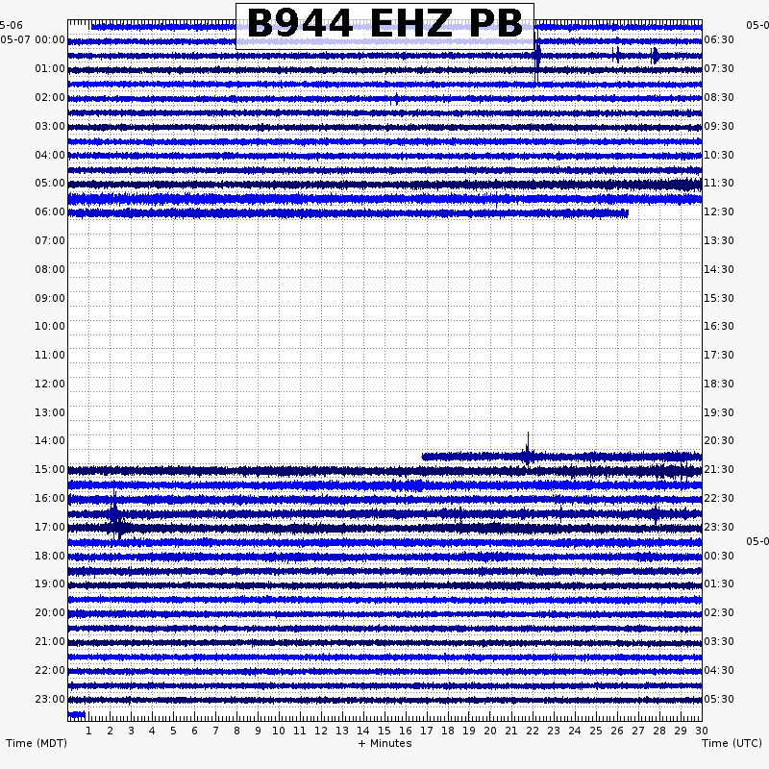Image resolution: width=769 pixels, height=769 pixels.
Task: Select the + Minutes axis caption
Action: click(x=384, y=743)
